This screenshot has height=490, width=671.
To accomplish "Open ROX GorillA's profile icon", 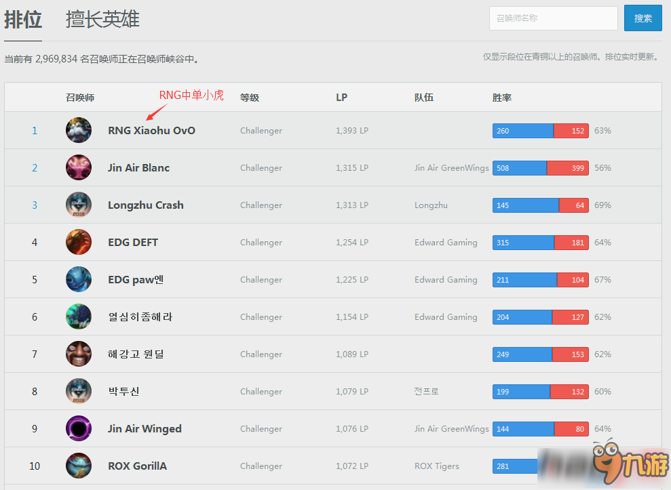I will [79, 465].
